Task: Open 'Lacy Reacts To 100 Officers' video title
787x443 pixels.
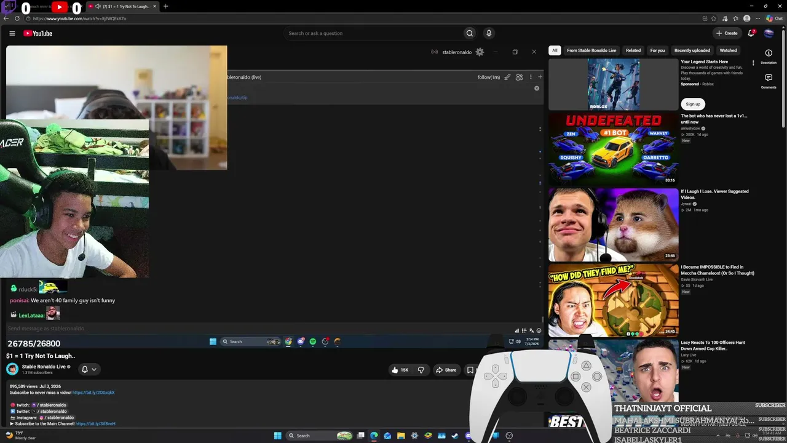Action: (x=713, y=345)
